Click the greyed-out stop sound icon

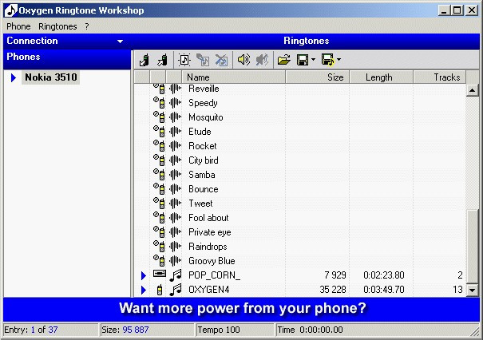[x=262, y=59]
